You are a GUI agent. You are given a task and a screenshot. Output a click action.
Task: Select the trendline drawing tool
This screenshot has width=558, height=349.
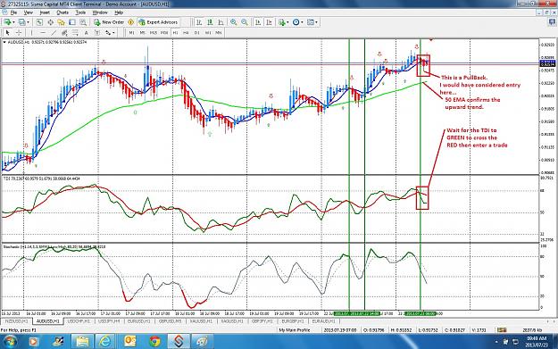[x=54, y=33]
